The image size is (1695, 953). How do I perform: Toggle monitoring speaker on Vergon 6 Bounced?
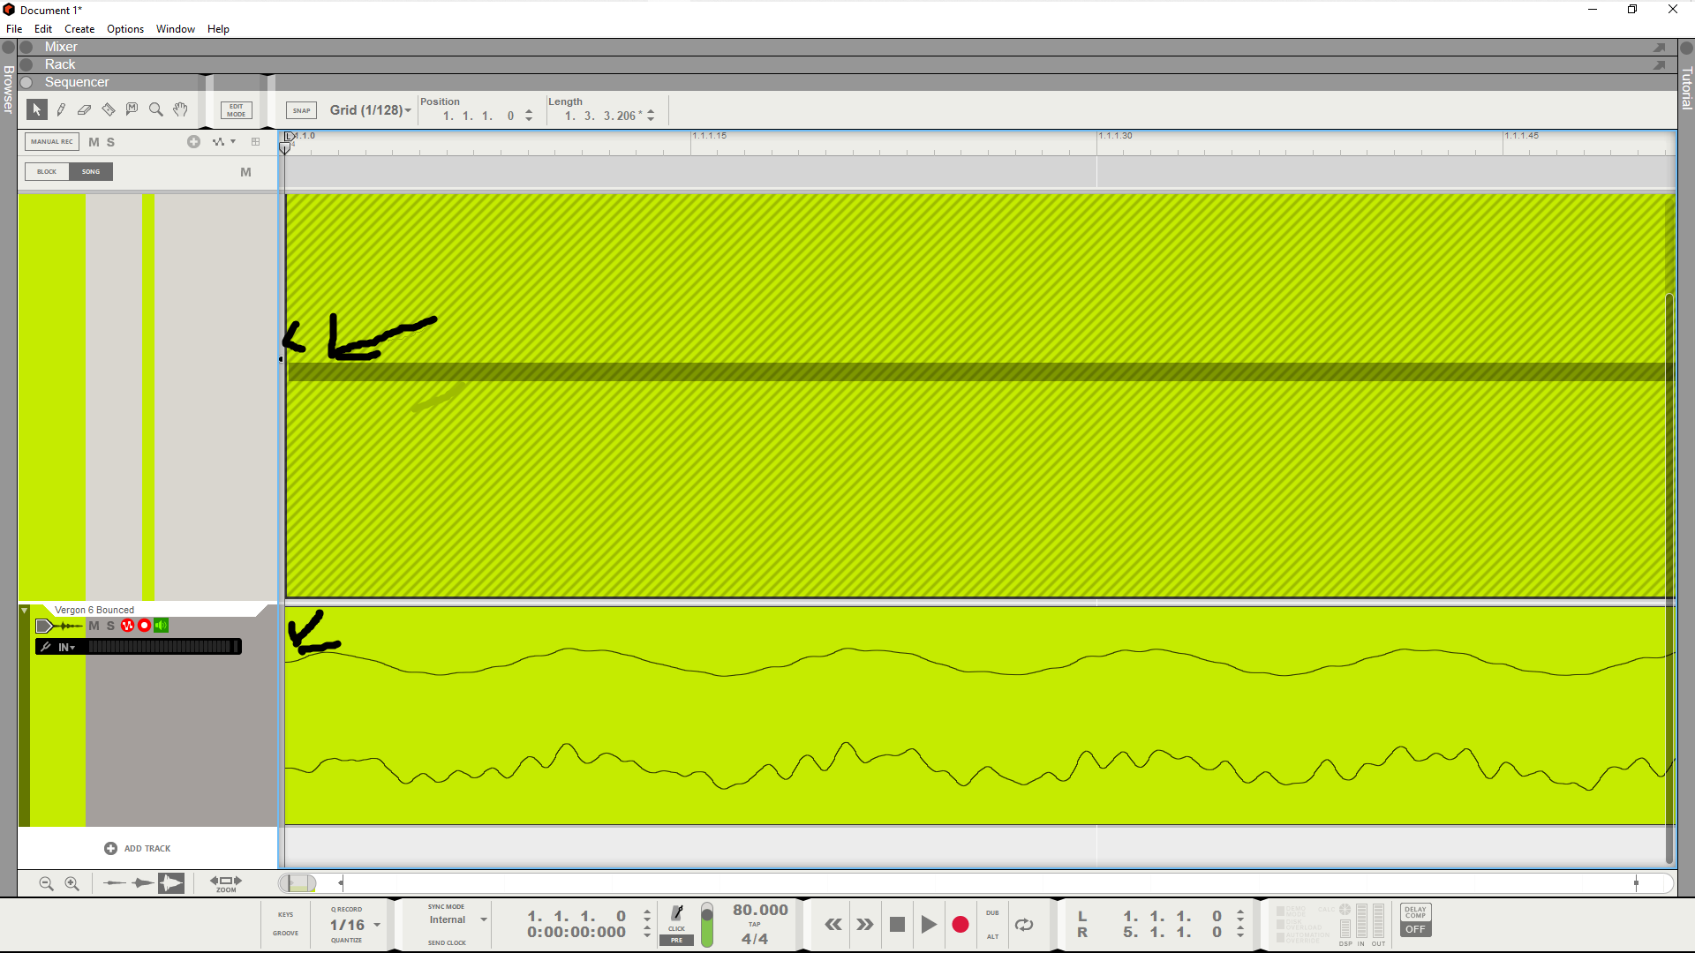[161, 626]
